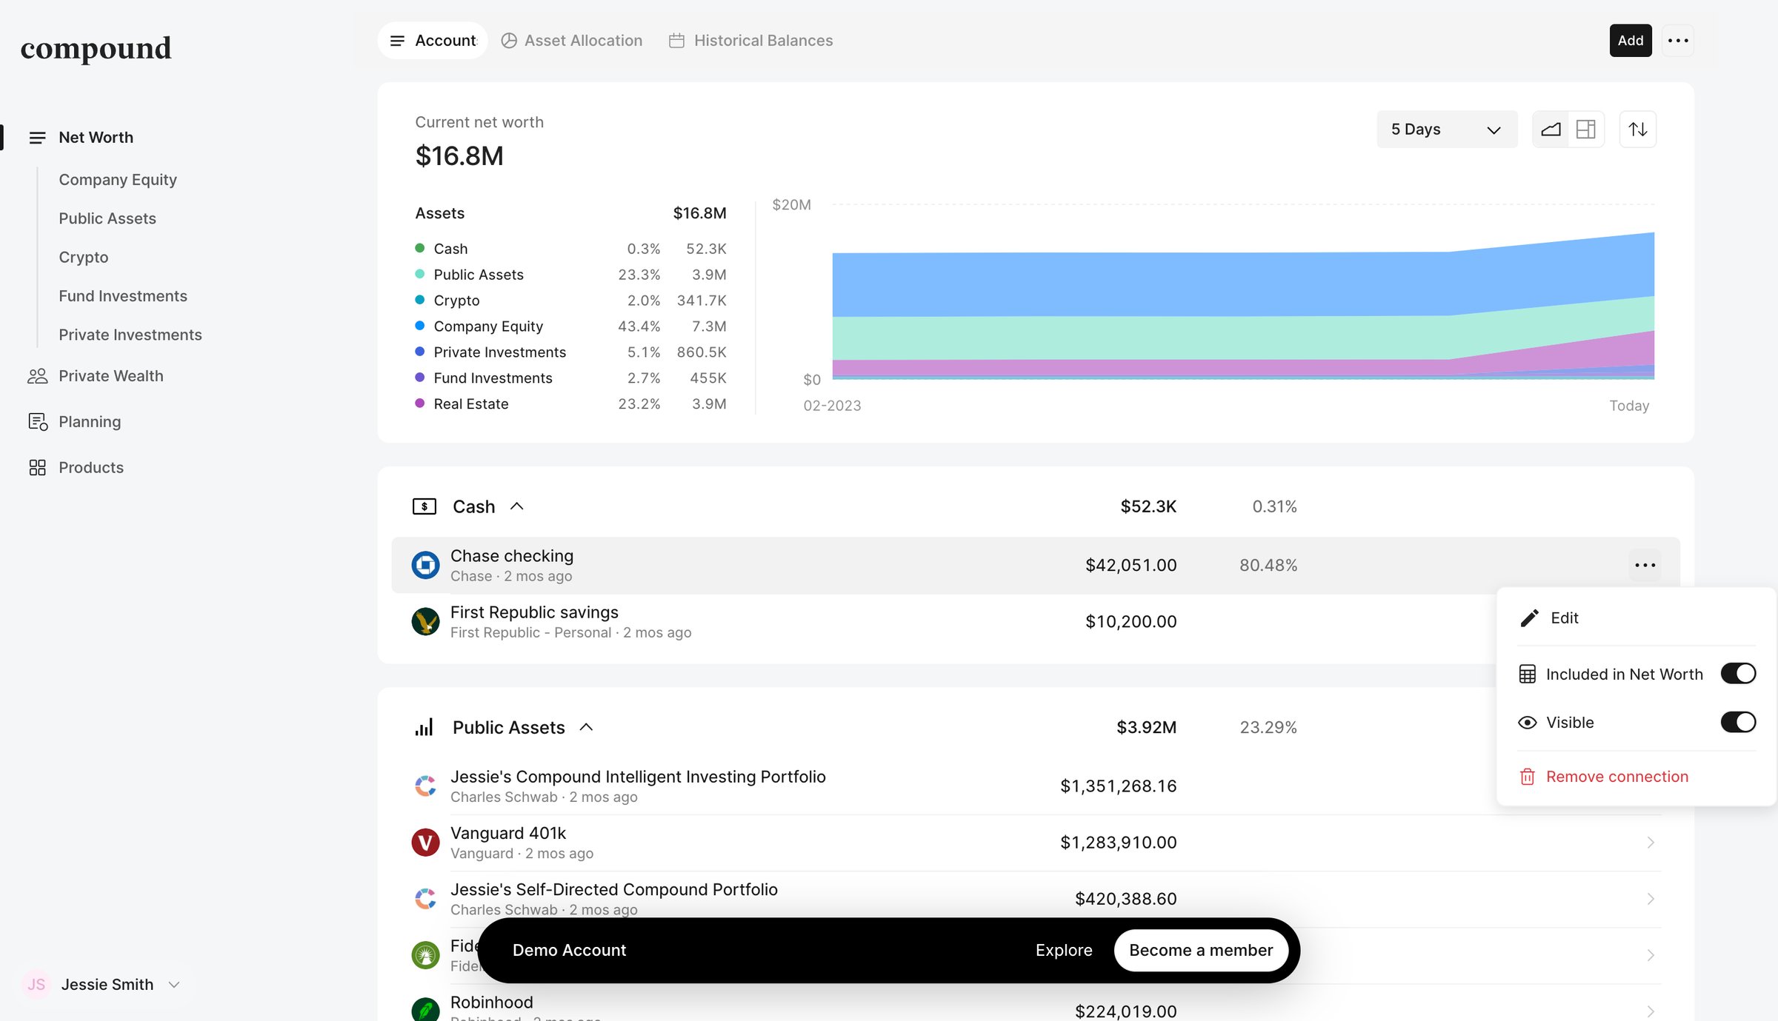Select the Account tab
The height and width of the screenshot is (1021, 1778).
coord(433,41)
